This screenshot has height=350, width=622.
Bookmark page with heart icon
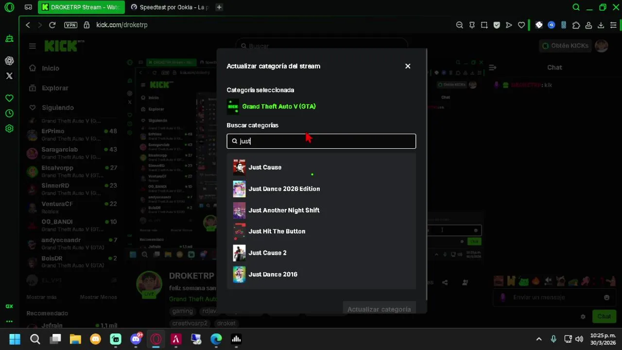tap(521, 25)
